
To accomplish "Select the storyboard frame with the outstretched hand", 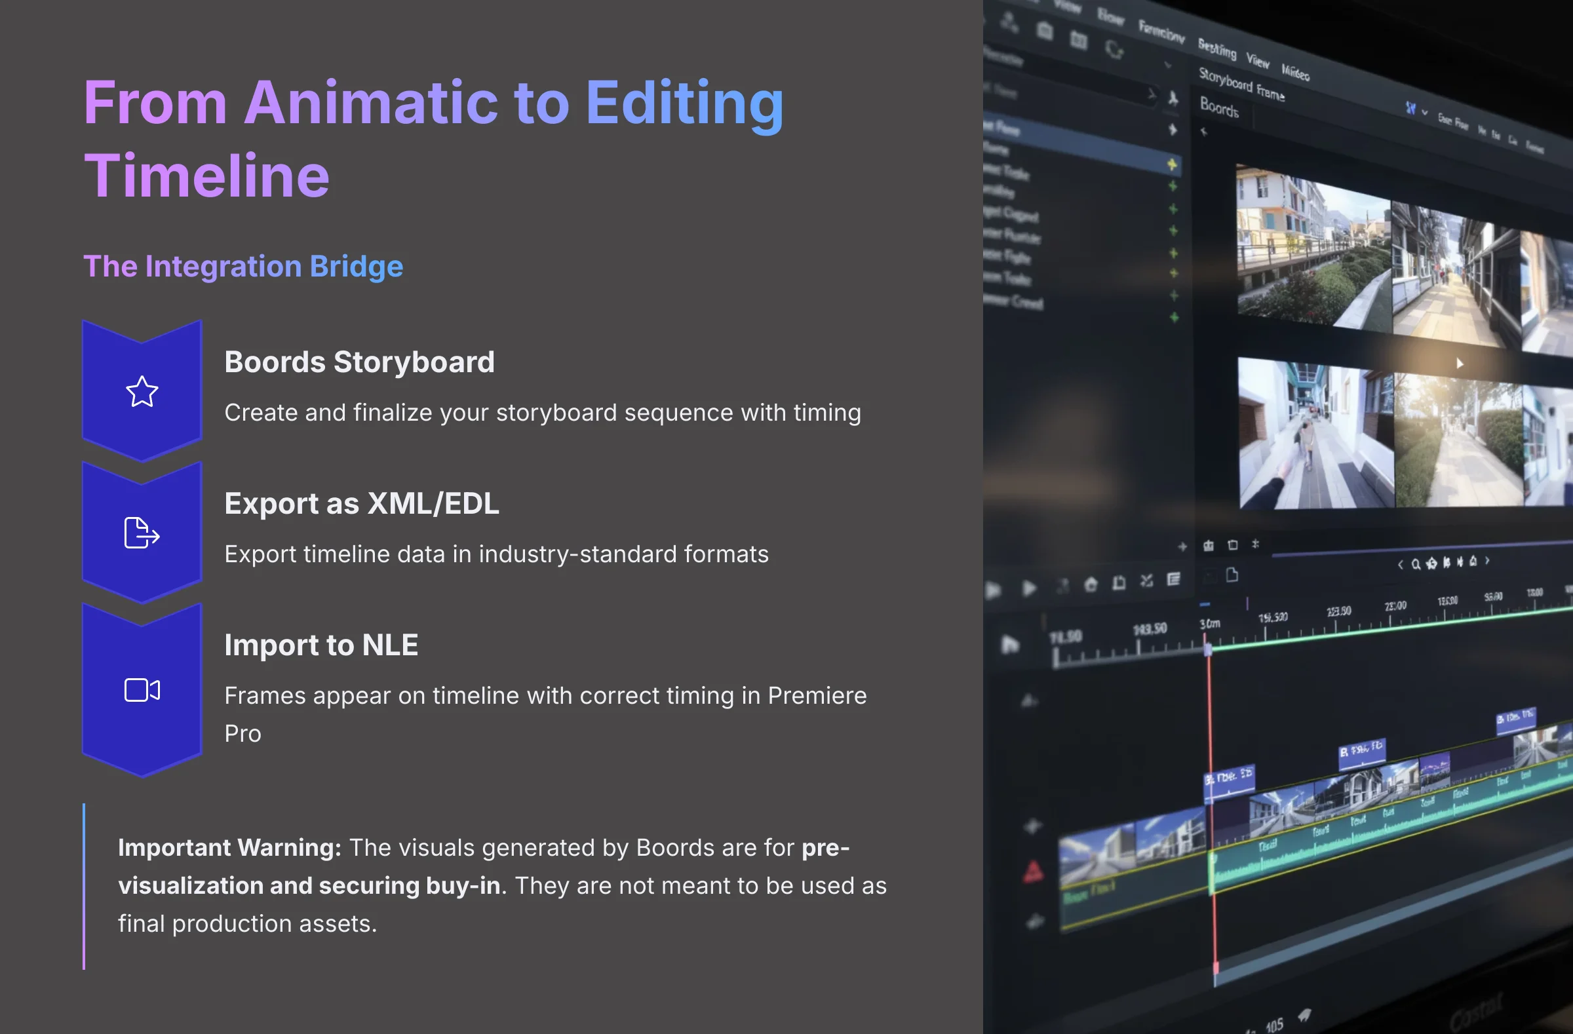I will pyautogui.click(x=1316, y=433).
